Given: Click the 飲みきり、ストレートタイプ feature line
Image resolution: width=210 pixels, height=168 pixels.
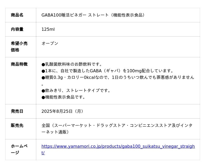Looking at the screenshot, I should [76, 90].
